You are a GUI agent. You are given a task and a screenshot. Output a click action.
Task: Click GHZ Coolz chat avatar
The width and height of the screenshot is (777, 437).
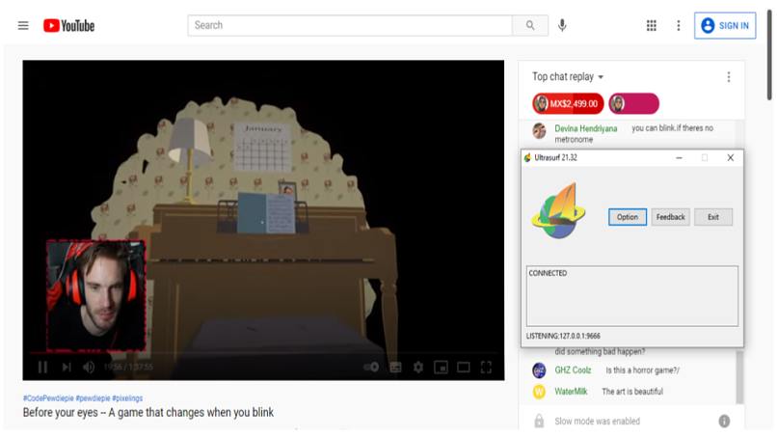(539, 370)
